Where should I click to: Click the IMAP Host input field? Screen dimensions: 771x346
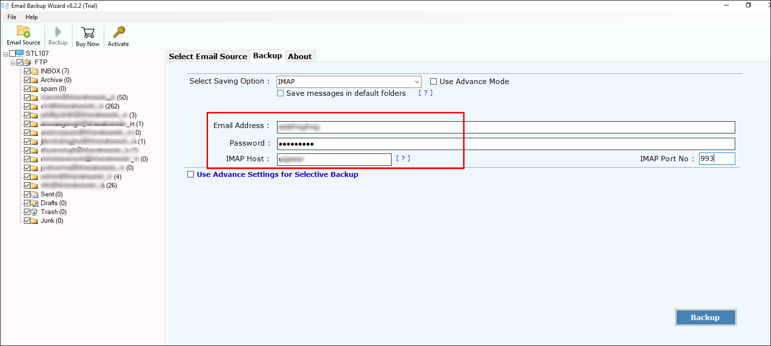pos(334,159)
